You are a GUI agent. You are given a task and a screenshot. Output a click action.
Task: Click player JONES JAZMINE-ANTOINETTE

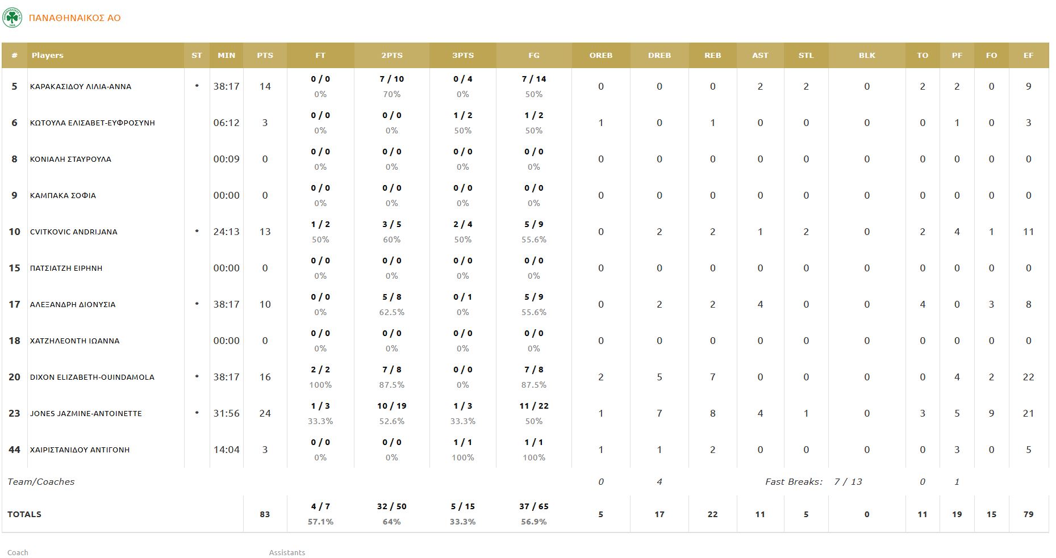coord(86,414)
